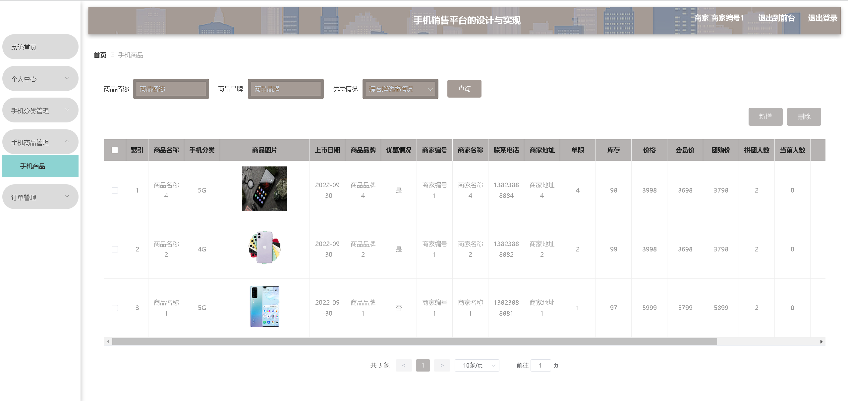Viewport: 848px width, 401px height.
Task: Open the phone image for 商品名称4
Action: tap(264, 189)
